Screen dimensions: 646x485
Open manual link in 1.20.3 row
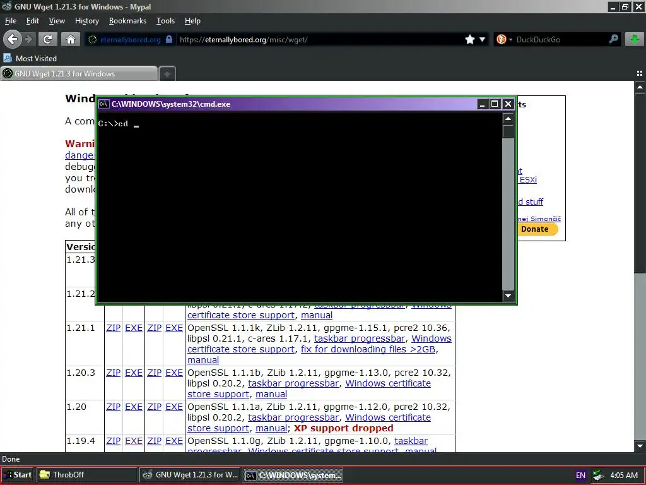tap(271, 394)
